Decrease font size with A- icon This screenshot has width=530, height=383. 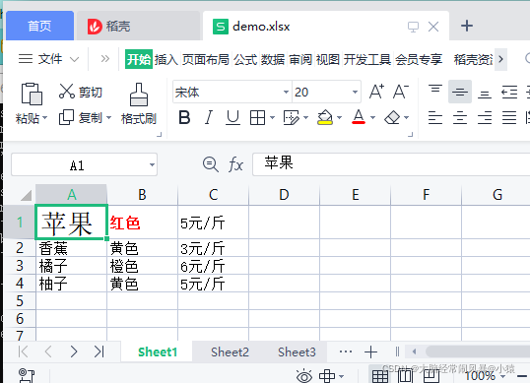tap(401, 92)
